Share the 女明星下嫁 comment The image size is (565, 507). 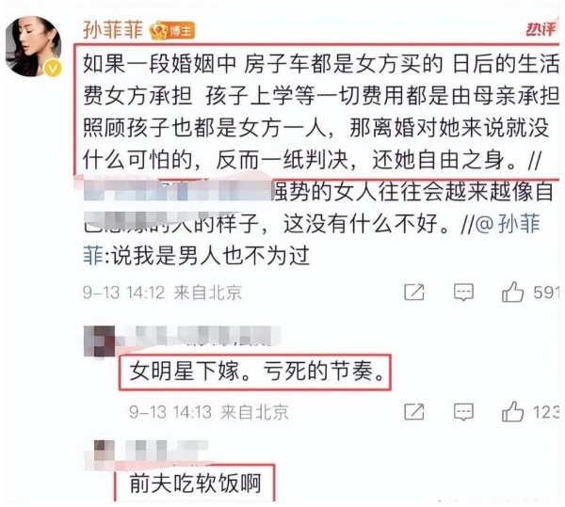coord(414,412)
